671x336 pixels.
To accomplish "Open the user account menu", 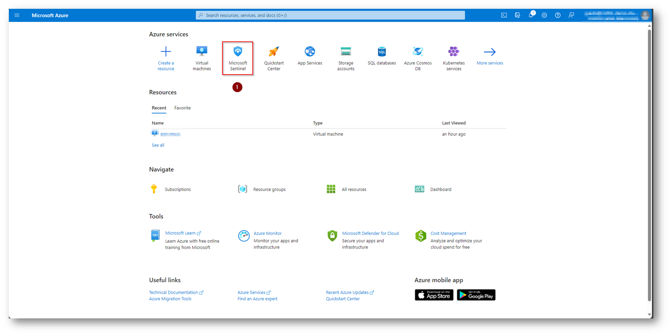I will click(617, 16).
